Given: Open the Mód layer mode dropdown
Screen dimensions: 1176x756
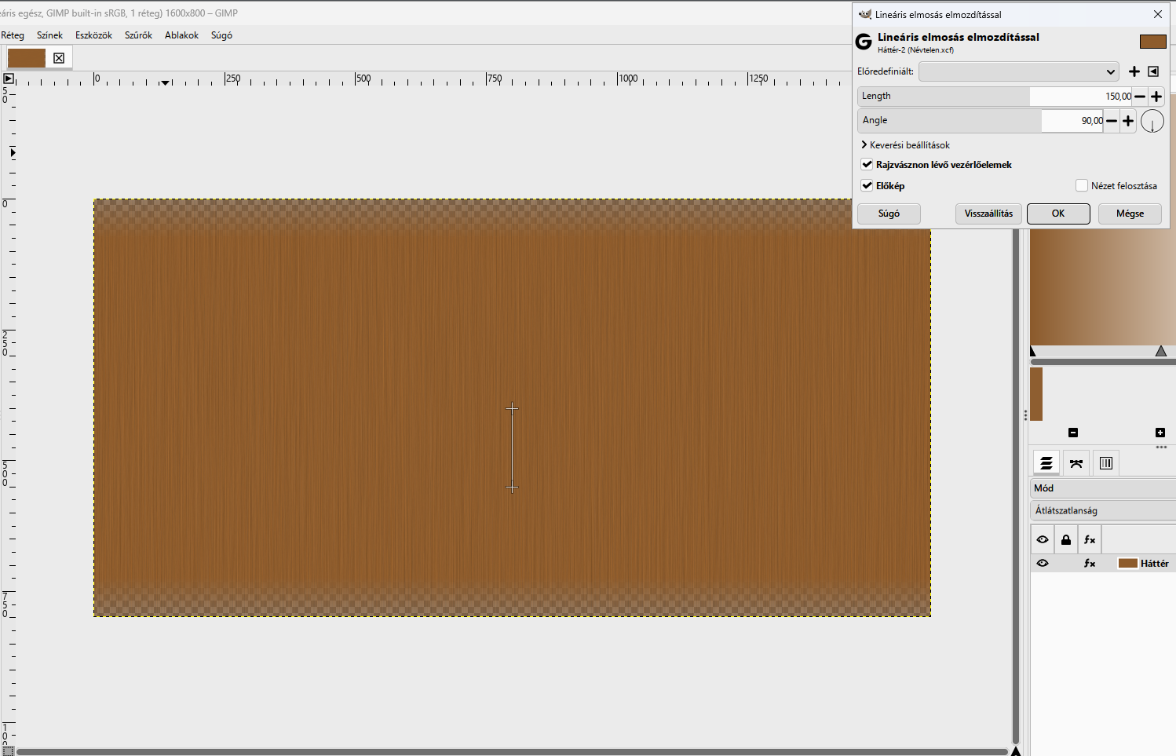Looking at the screenshot, I should click(1103, 488).
